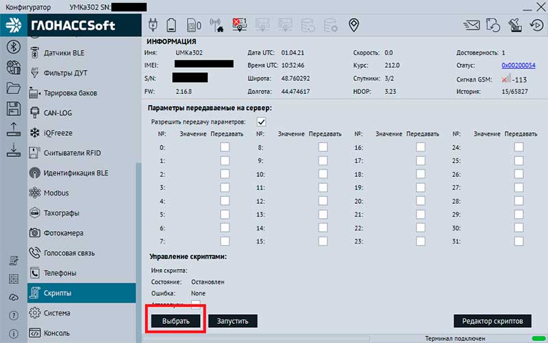Select the Скрипты menu item
This screenshot has width=548, height=343.
tap(82, 293)
